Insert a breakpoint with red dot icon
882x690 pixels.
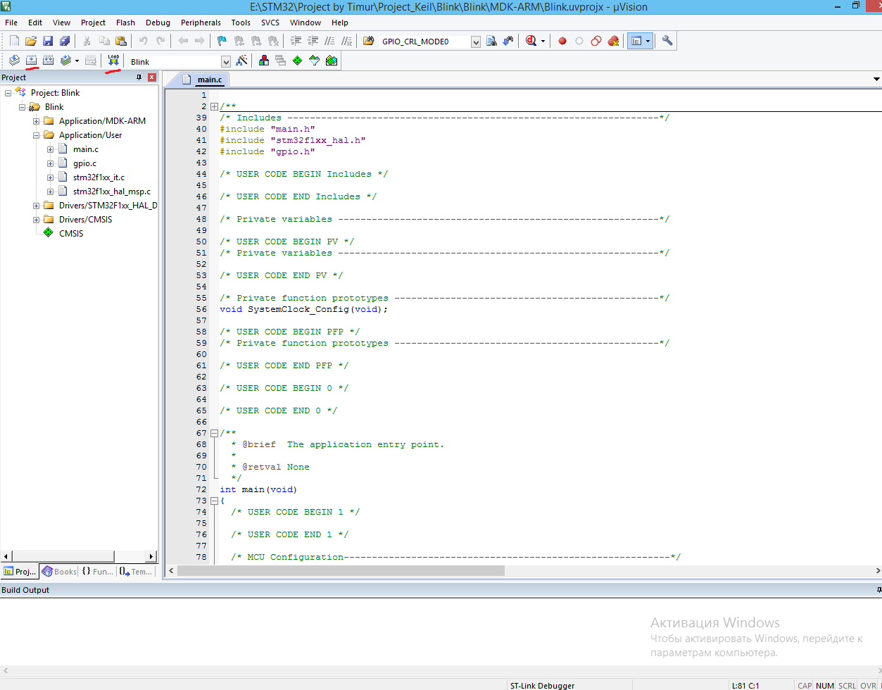point(562,41)
